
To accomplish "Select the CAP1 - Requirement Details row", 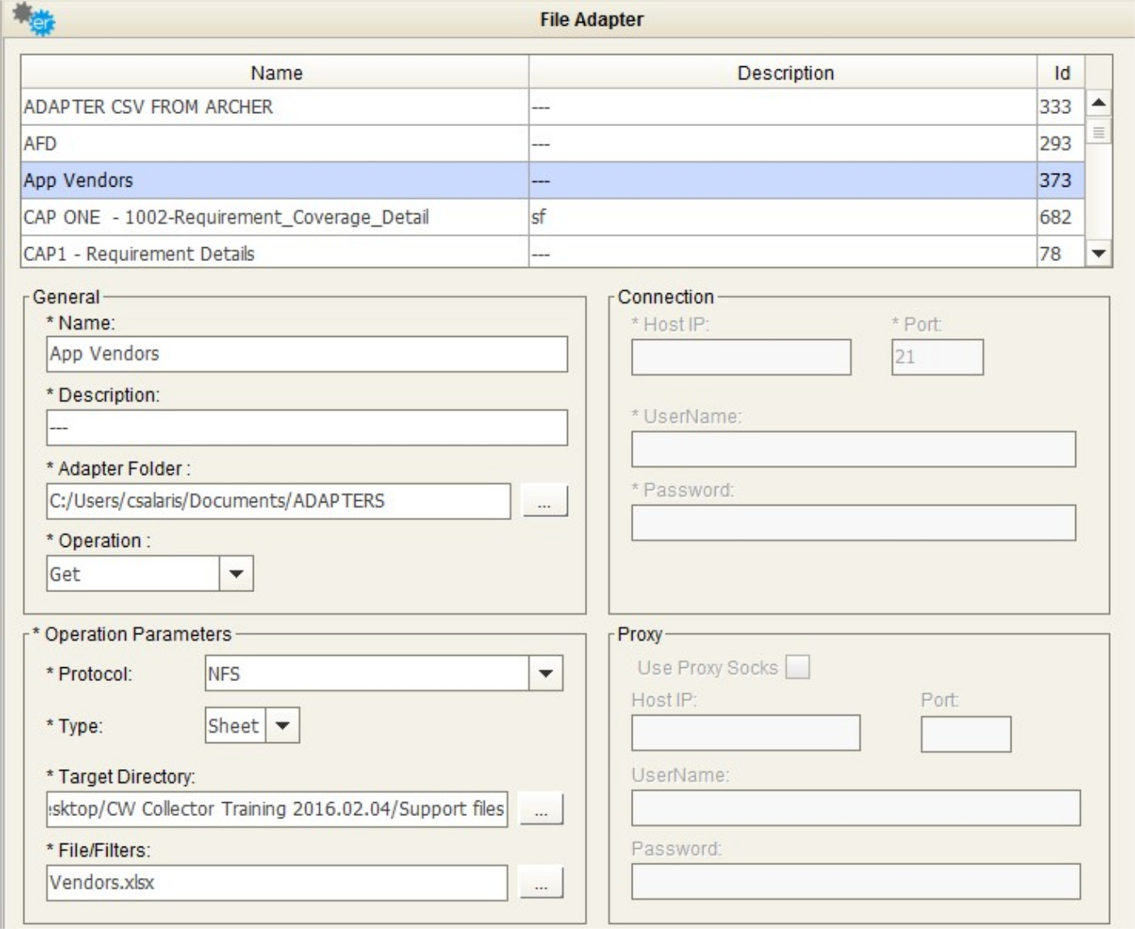I will point(275,254).
